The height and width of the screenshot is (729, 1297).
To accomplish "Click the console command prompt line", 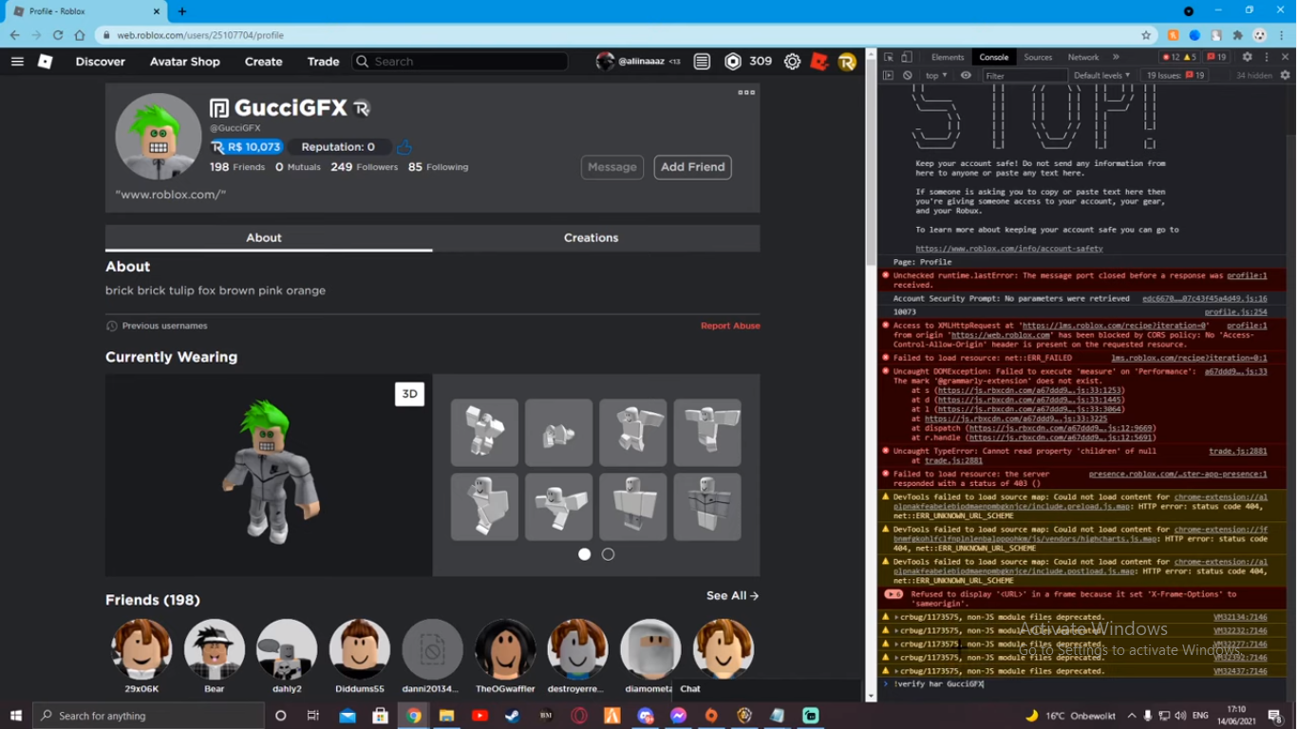I will [x=1082, y=683].
